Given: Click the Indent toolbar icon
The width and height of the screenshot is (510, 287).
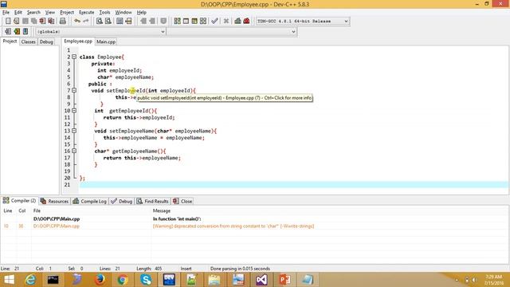Looking at the screenshot, I should [143, 21].
